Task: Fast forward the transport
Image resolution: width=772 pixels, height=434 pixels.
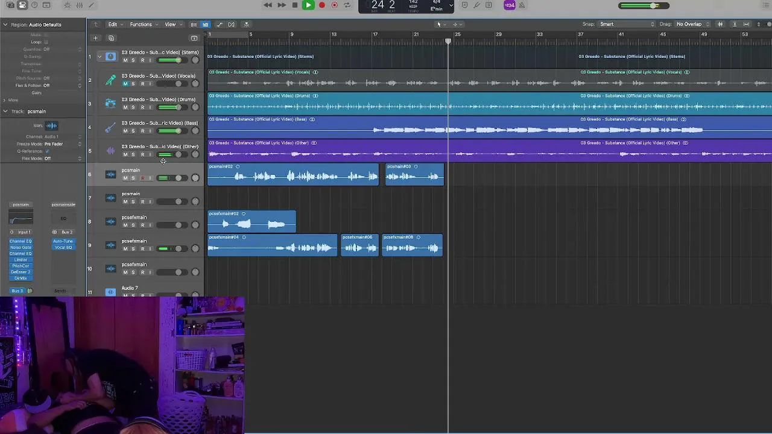Action: point(282,5)
